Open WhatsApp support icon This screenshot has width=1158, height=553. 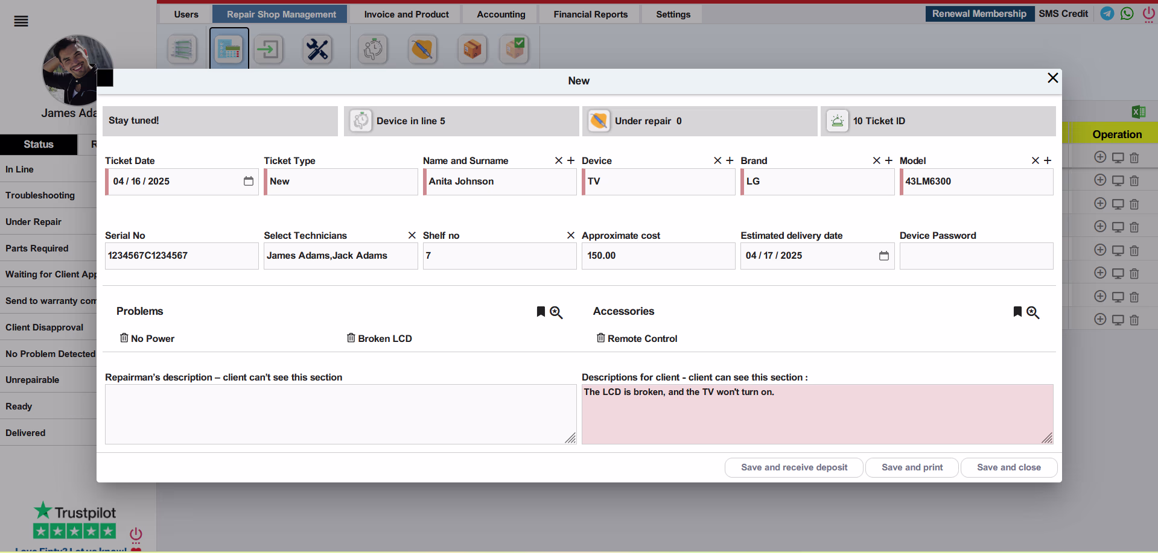(1127, 13)
